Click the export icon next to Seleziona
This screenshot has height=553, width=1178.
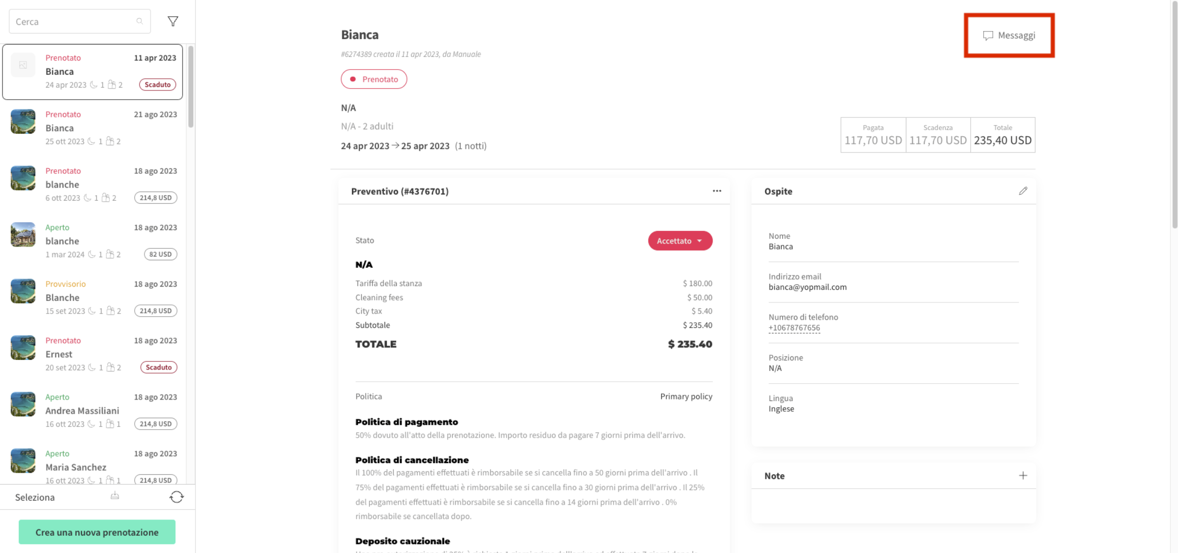pyautogui.click(x=114, y=496)
